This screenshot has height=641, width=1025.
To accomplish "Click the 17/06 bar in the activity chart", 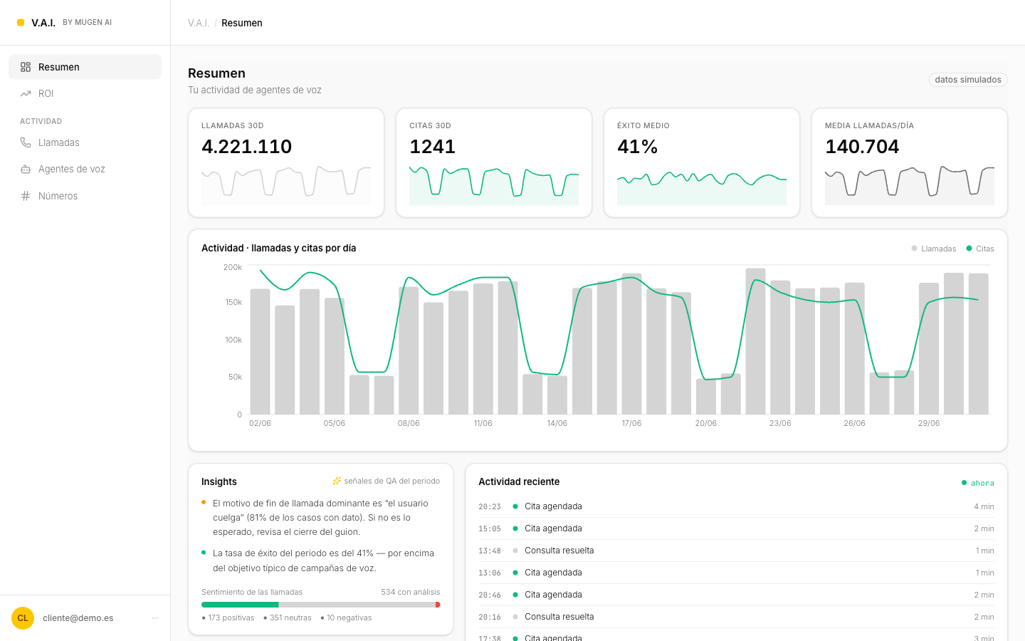I will (x=631, y=344).
